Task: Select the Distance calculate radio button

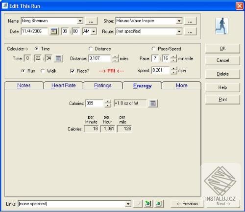Action: tap(91, 49)
